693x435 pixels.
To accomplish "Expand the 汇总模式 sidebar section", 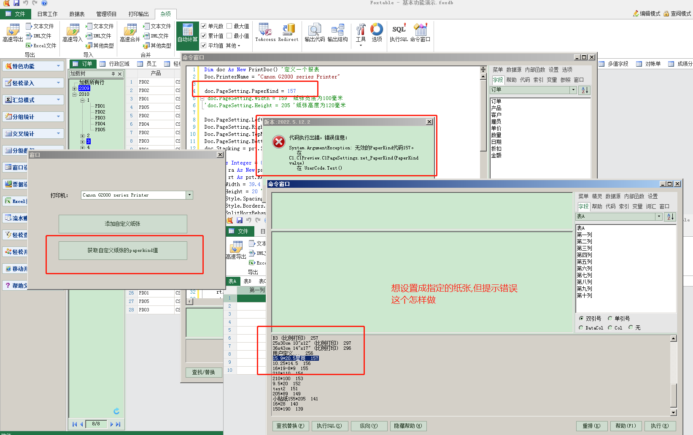I will tap(33, 100).
